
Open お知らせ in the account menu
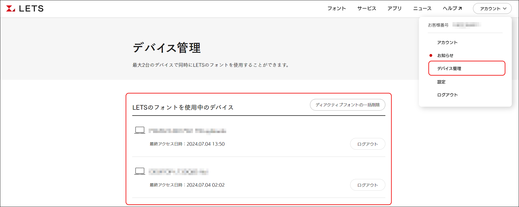coord(445,55)
